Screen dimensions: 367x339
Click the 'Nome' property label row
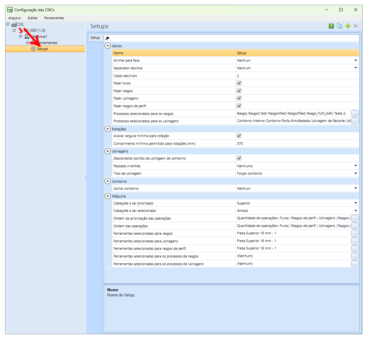[174, 53]
